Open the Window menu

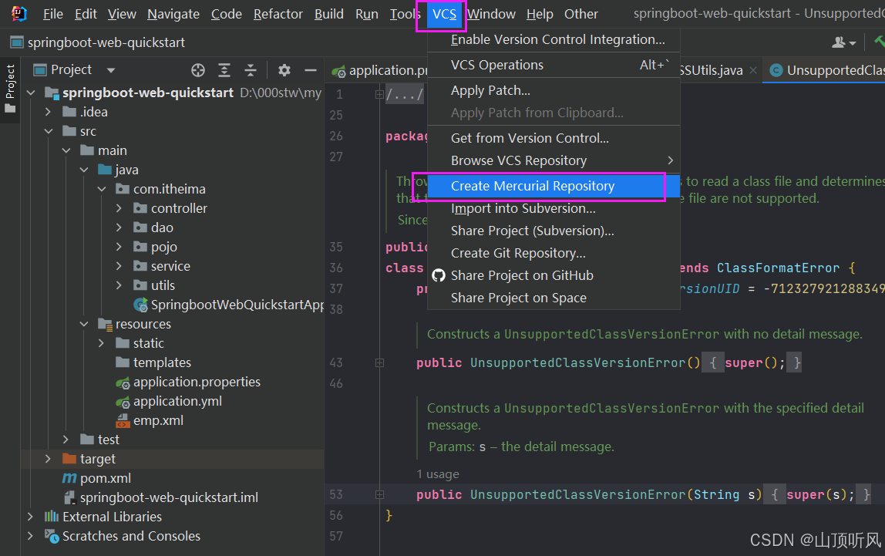[492, 14]
